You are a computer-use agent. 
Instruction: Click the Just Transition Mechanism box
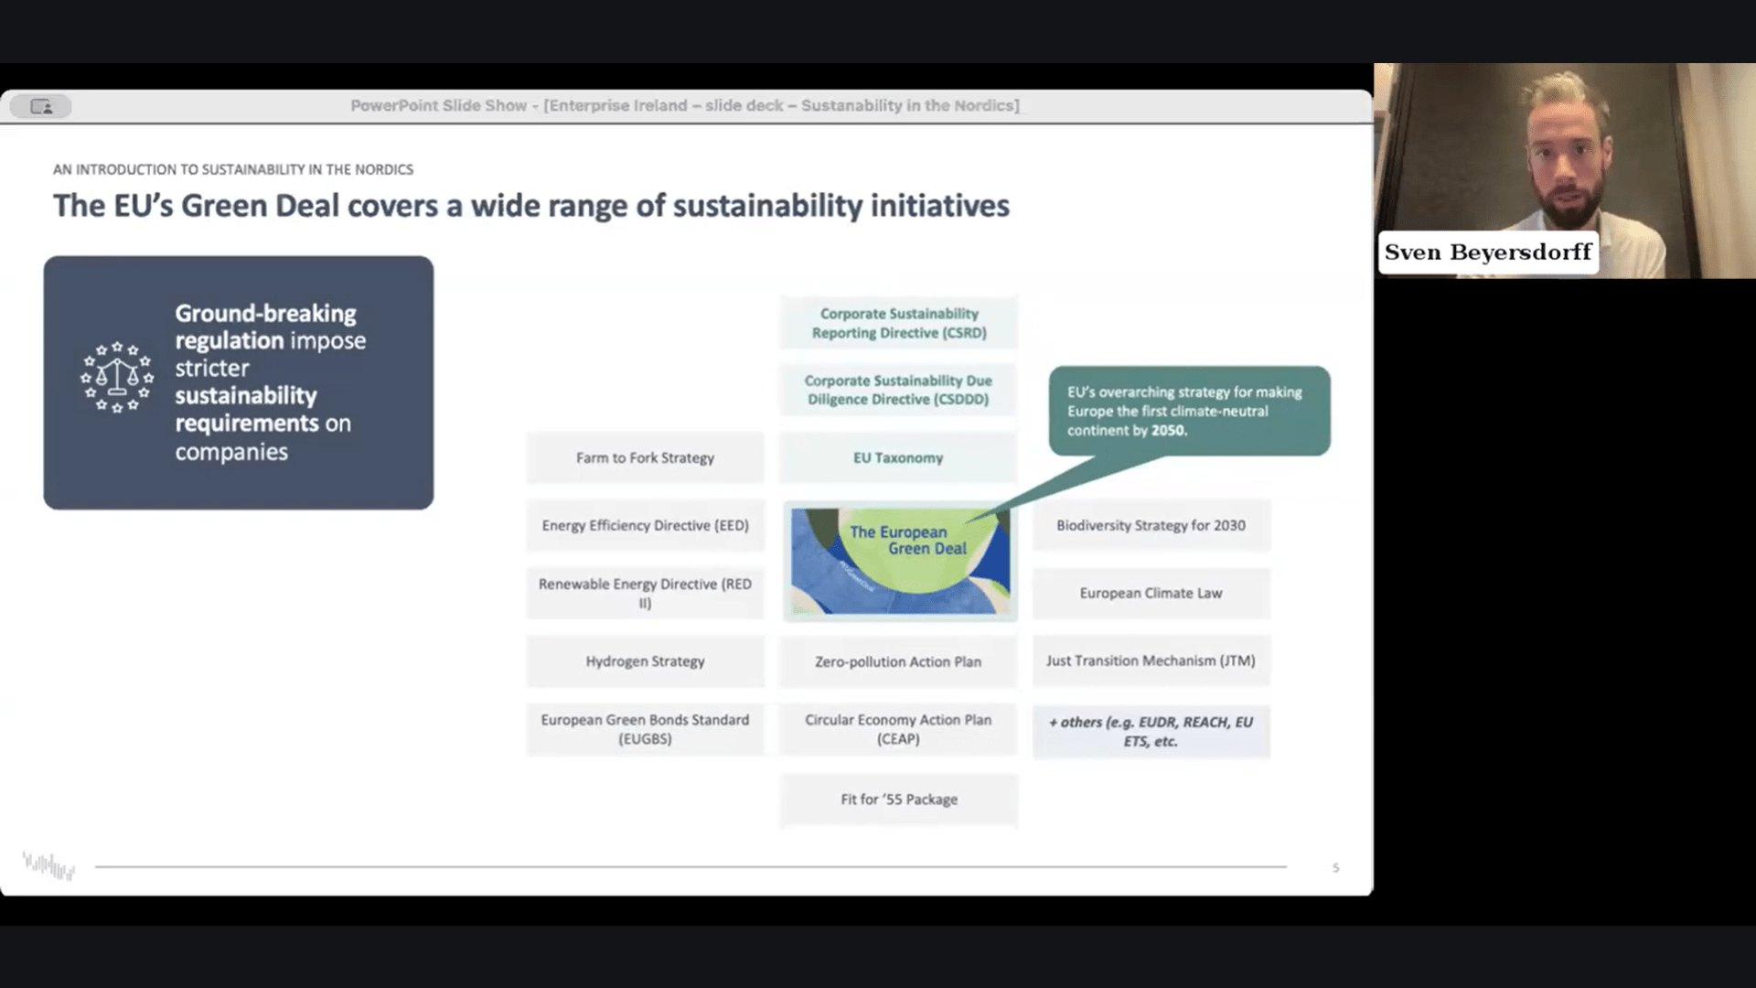coord(1151,660)
